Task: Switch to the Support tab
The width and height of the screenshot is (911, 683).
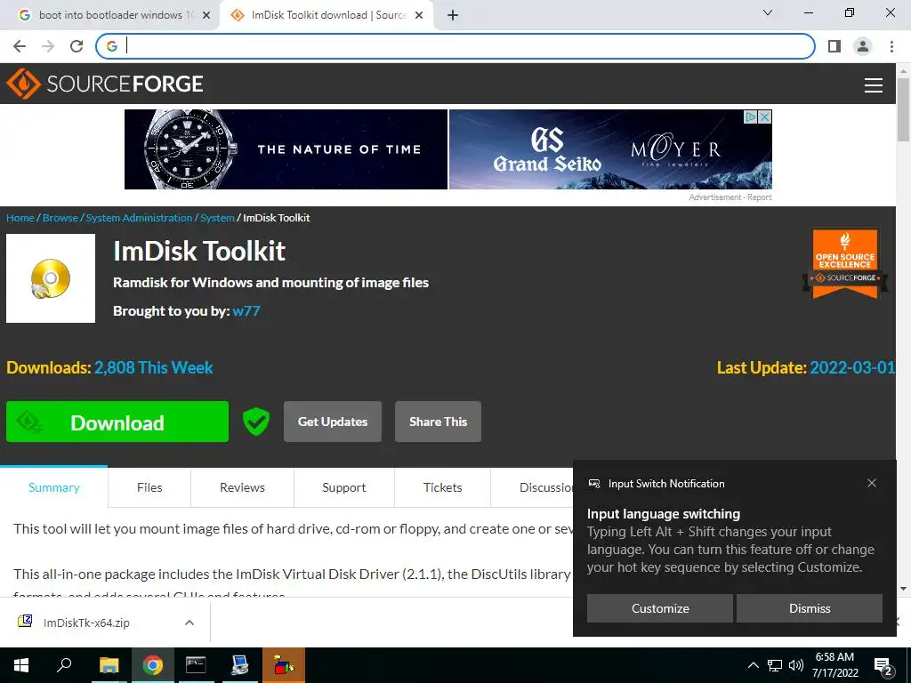Action: pos(344,487)
